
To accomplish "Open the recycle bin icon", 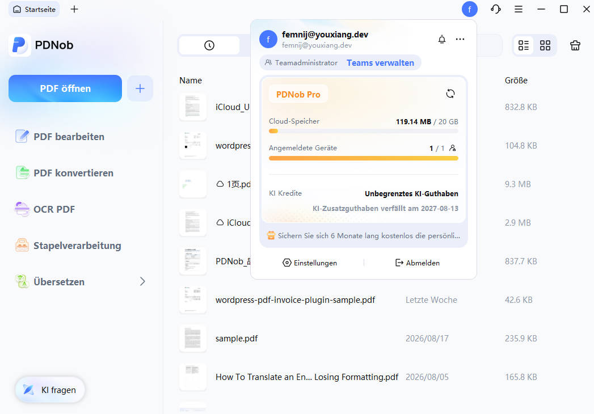I will coord(575,45).
